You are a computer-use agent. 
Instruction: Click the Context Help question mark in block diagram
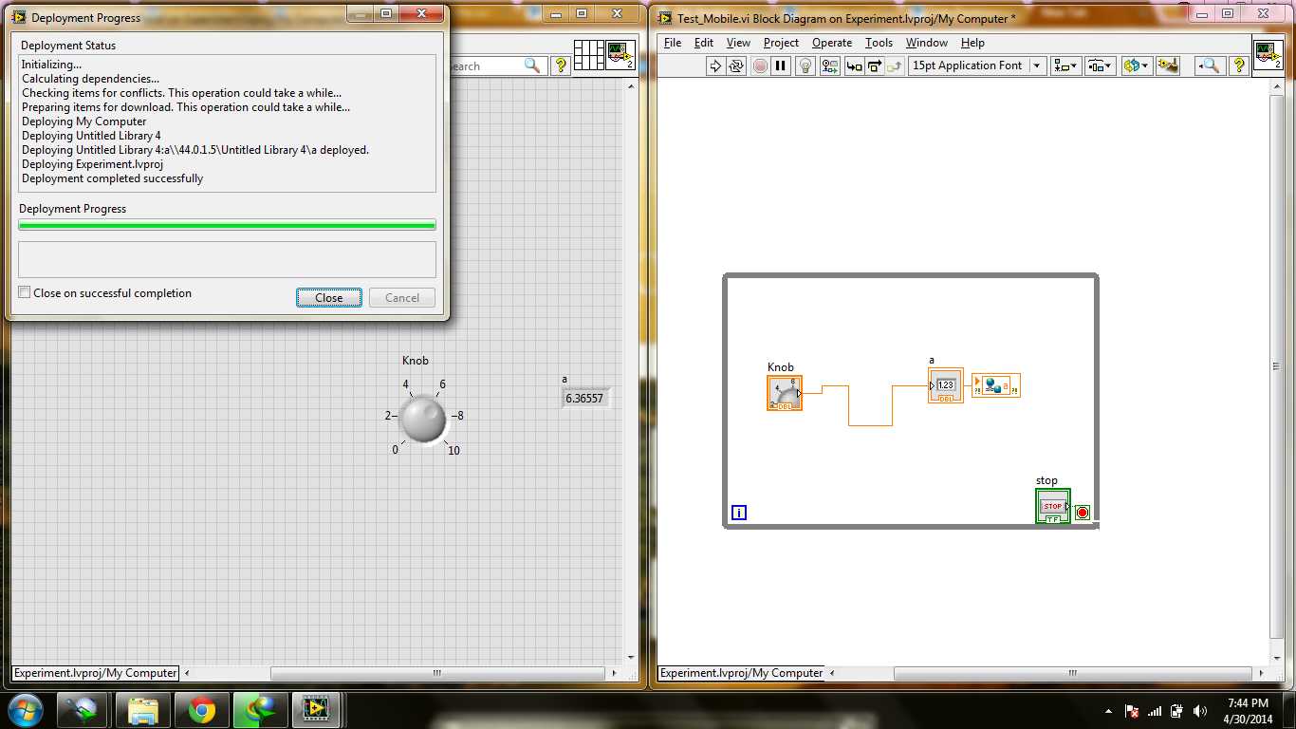point(1239,65)
